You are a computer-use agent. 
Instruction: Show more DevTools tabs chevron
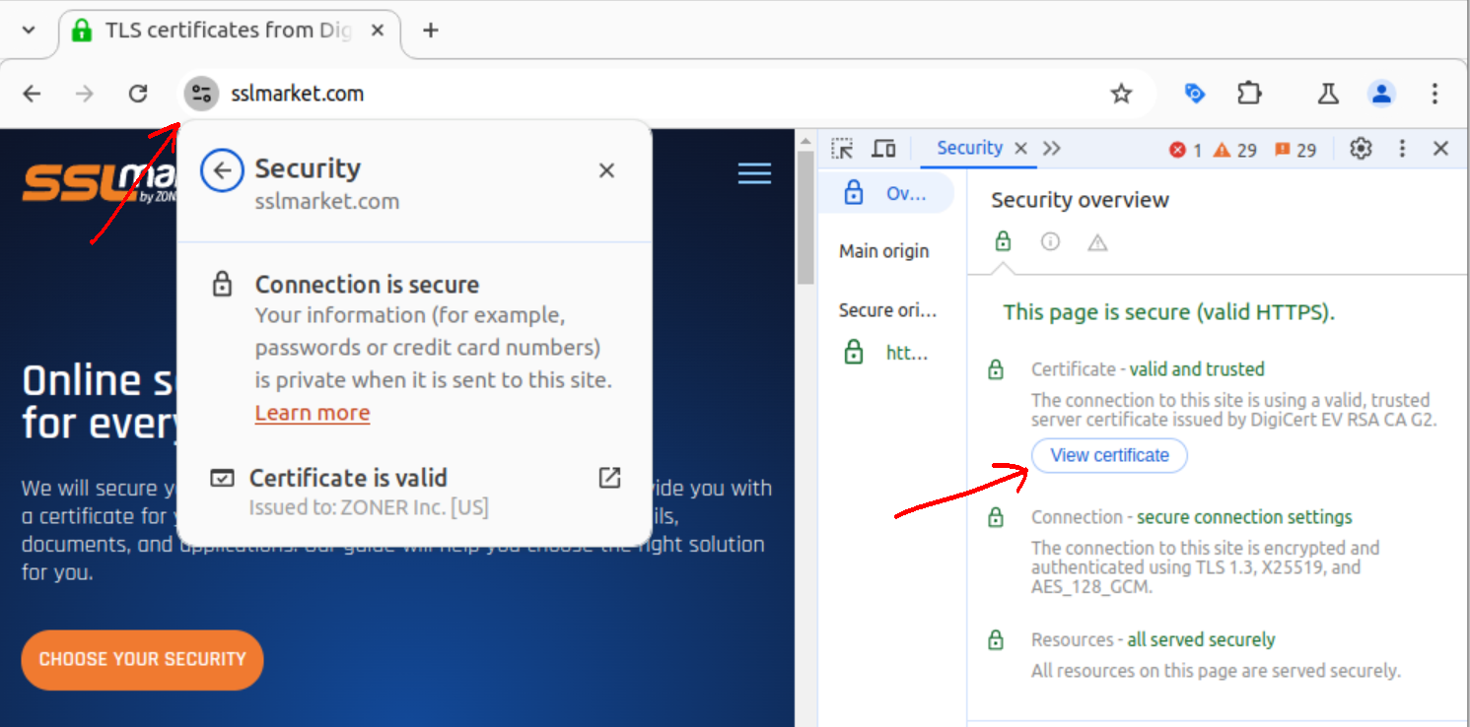coord(1052,148)
